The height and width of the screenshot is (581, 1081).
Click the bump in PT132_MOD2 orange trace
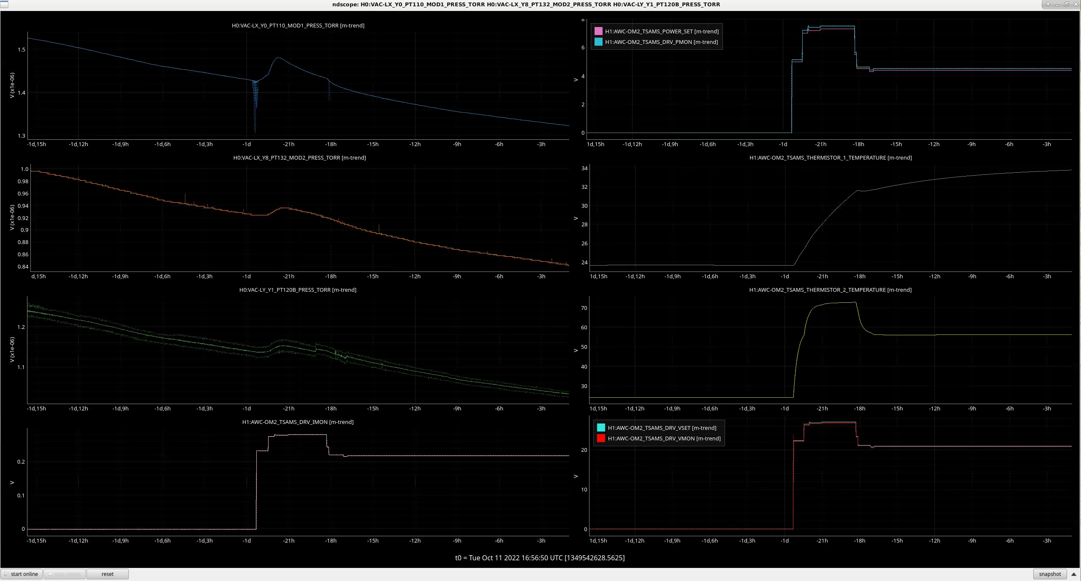point(285,208)
